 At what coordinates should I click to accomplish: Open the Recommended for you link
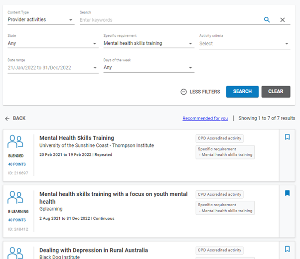click(x=205, y=119)
